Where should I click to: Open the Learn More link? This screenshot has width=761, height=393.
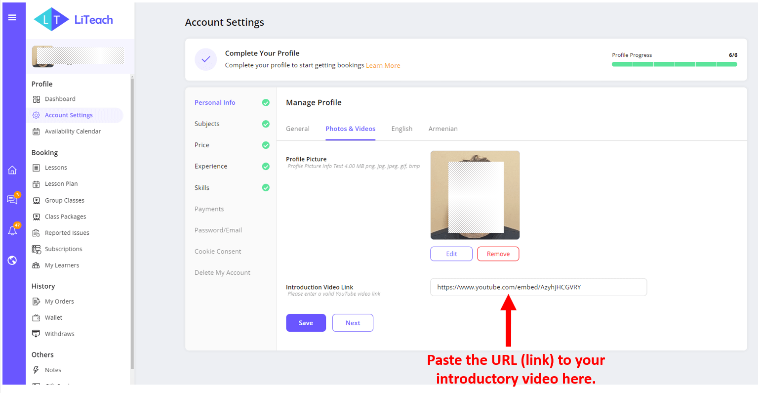(383, 65)
